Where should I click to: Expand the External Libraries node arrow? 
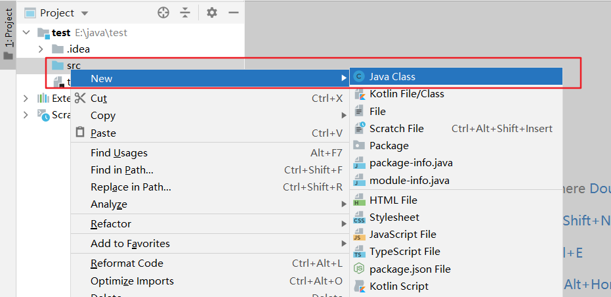pyautogui.click(x=26, y=99)
